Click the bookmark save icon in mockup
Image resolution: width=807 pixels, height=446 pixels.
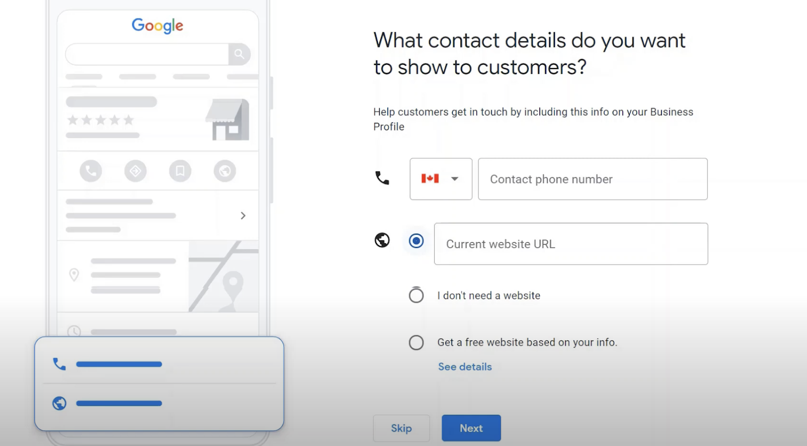click(x=180, y=171)
